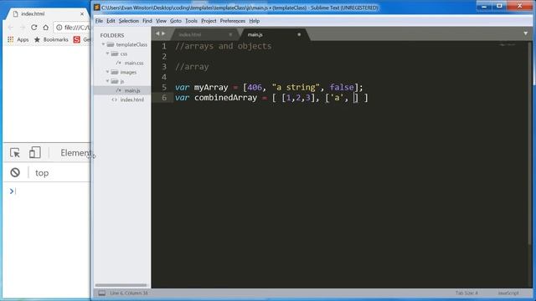The image size is (536, 301).
Task: Close the index.html Chrome tab
Action: pos(82,14)
